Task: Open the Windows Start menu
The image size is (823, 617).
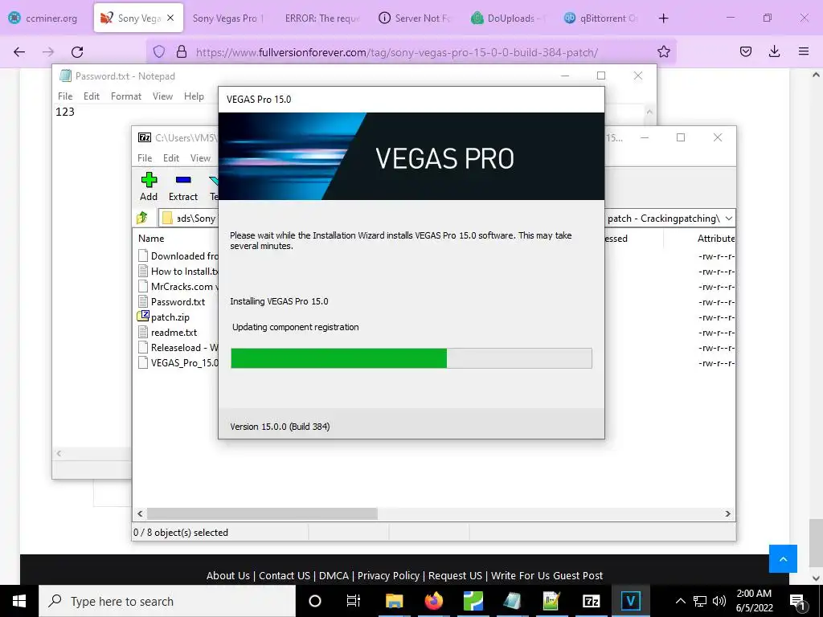Action: (x=19, y=601)
